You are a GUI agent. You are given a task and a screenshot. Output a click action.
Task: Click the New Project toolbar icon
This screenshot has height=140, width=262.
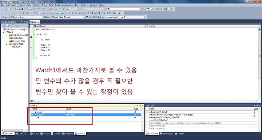[x=4, y=9]
